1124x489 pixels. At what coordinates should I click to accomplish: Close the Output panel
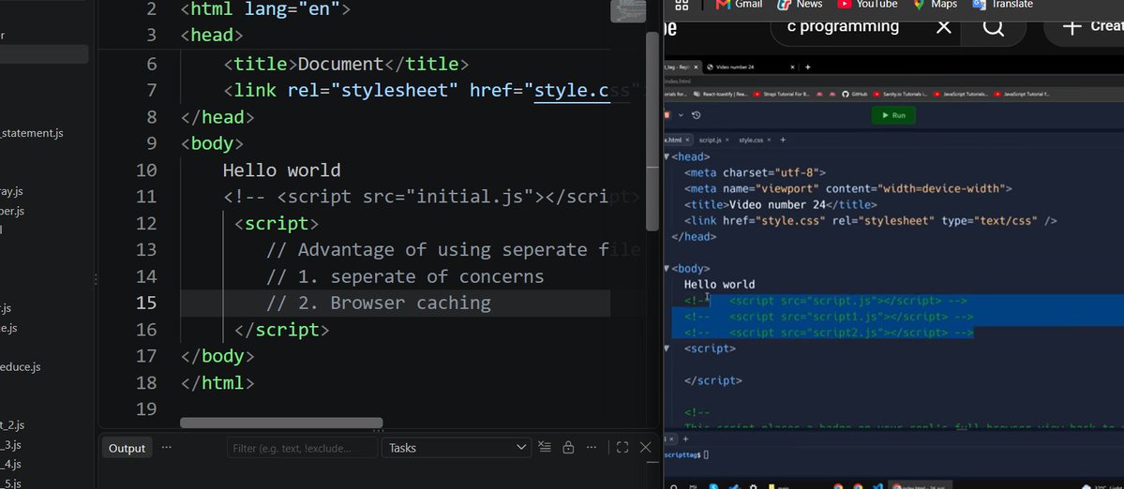(645, 448)
